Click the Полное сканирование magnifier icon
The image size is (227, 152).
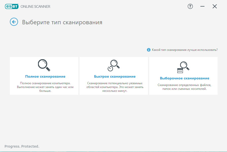coord(44,65)
